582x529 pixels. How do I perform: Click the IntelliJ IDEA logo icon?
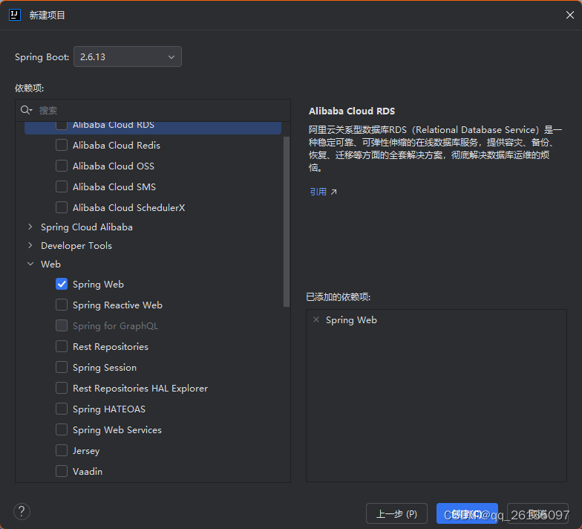(x=15, y=15)
